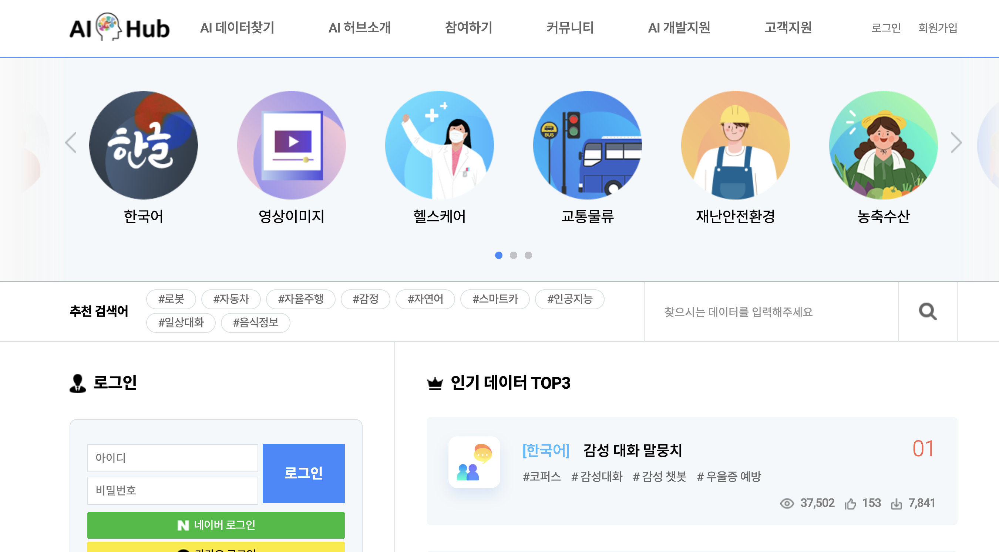
Task: Click the 회원가입 link
Action: tap(937, 28)
